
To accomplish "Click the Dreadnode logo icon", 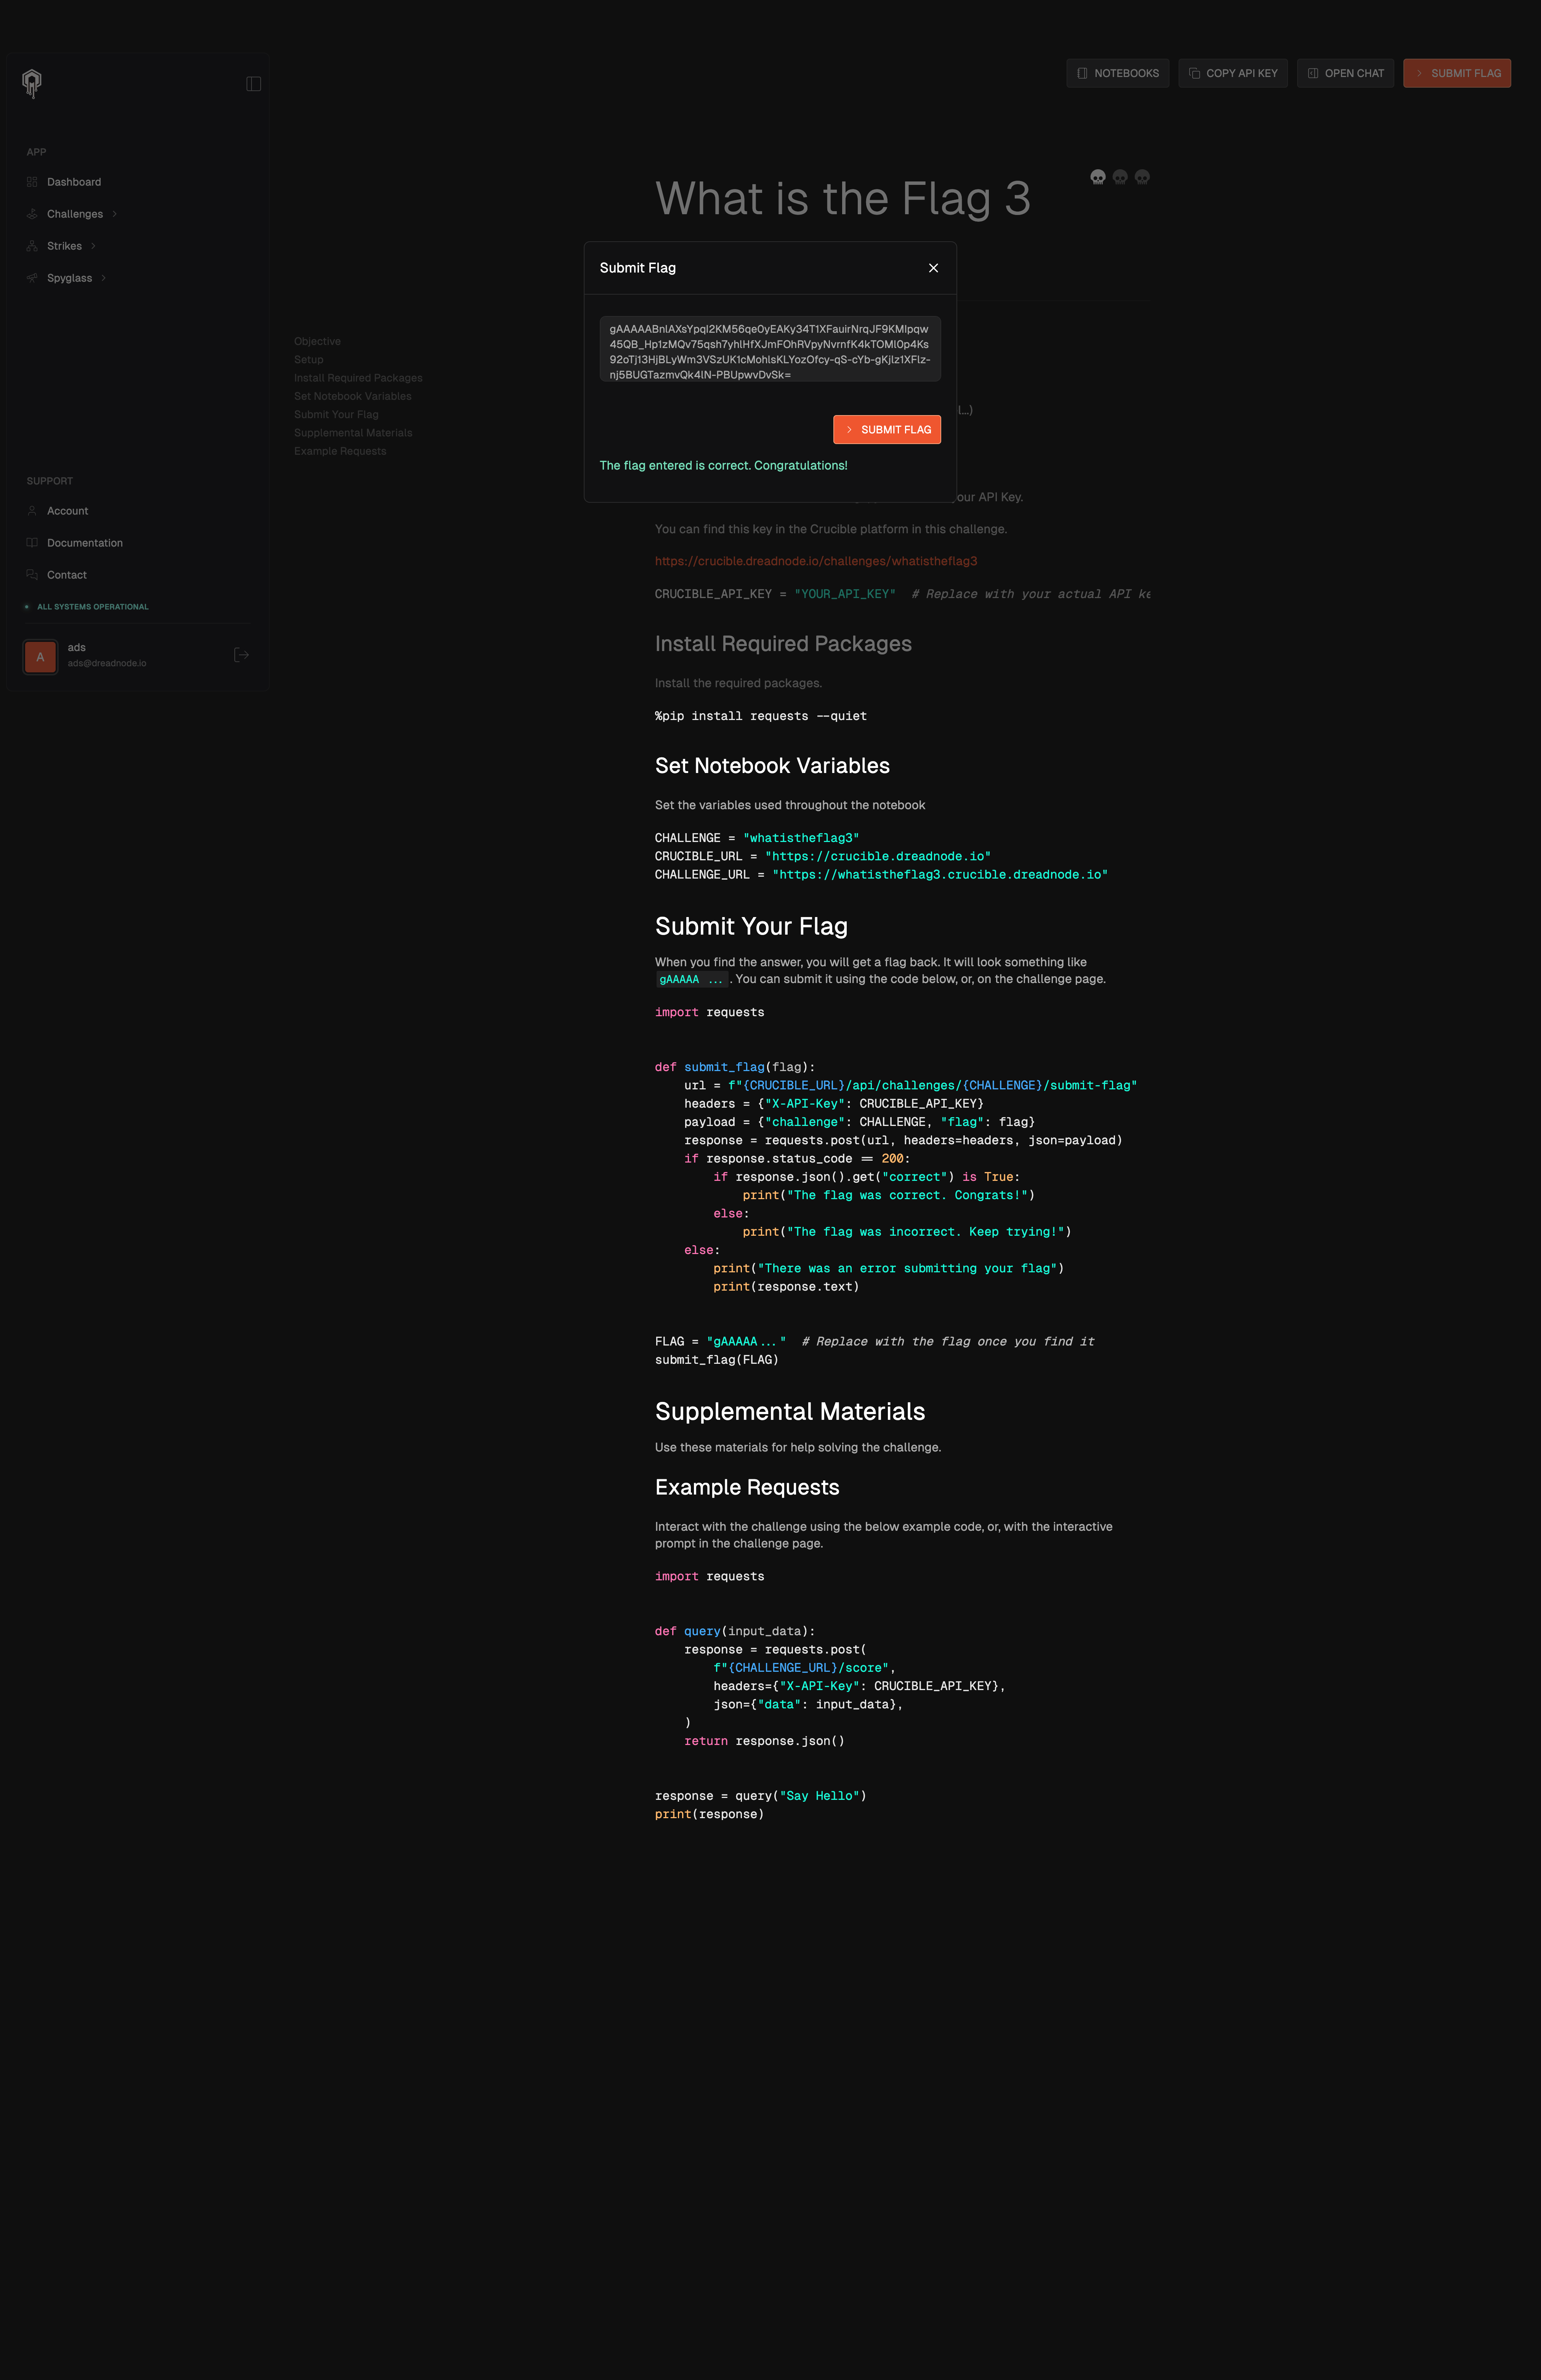I will pos(32,83).
